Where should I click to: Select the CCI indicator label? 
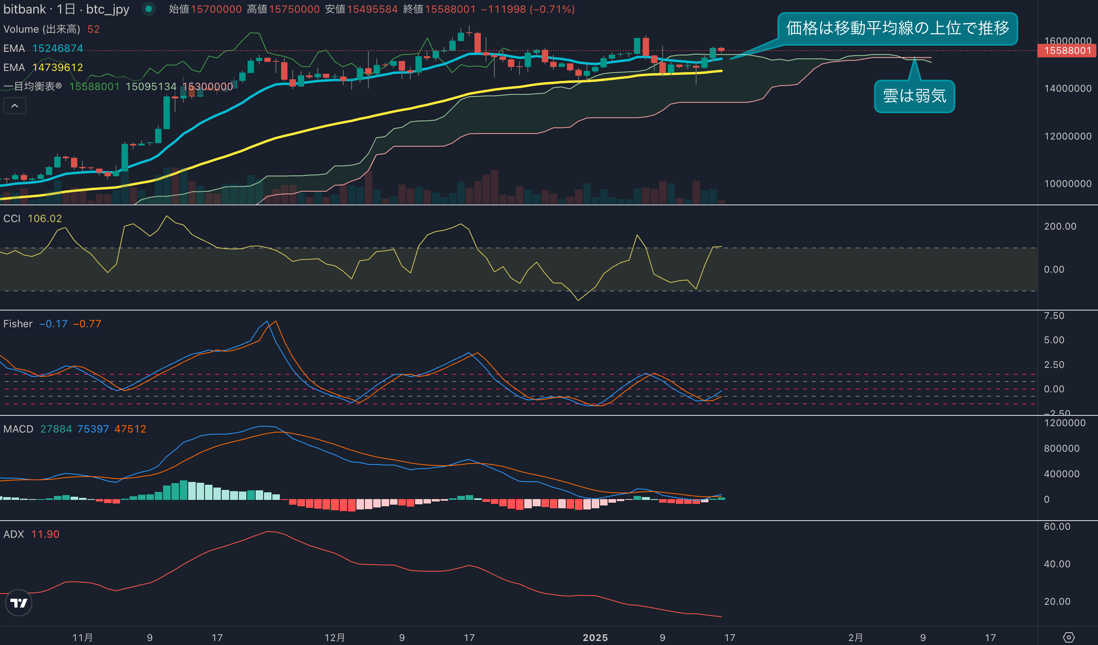[x=12, y=218]
